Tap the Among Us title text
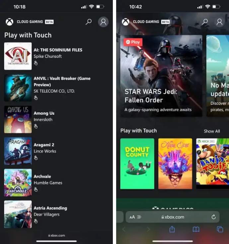 (44, 113)
